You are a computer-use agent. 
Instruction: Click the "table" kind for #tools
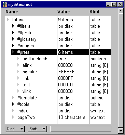[95, 104]
